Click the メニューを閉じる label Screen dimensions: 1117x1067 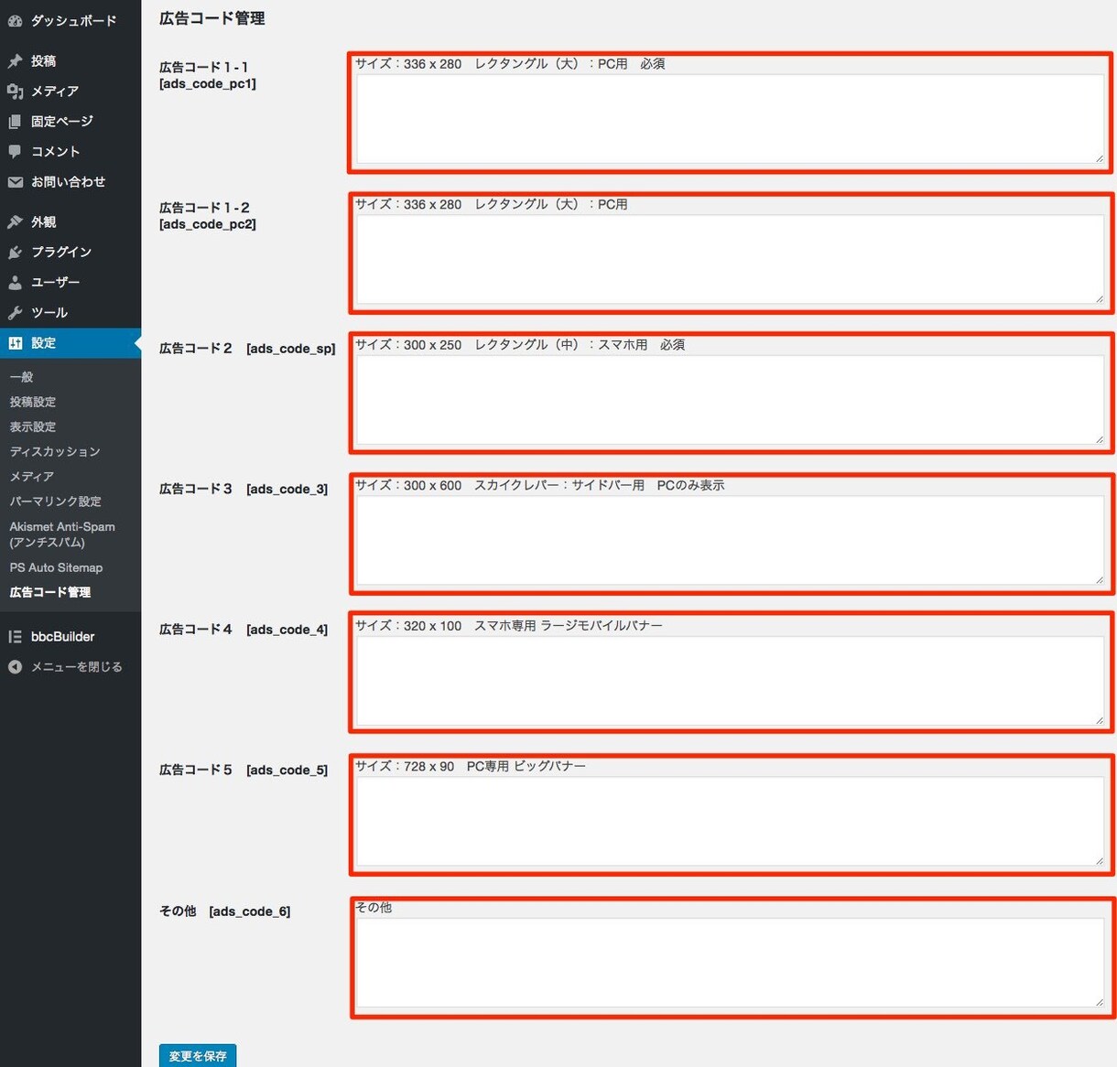(x=77, y=667)
